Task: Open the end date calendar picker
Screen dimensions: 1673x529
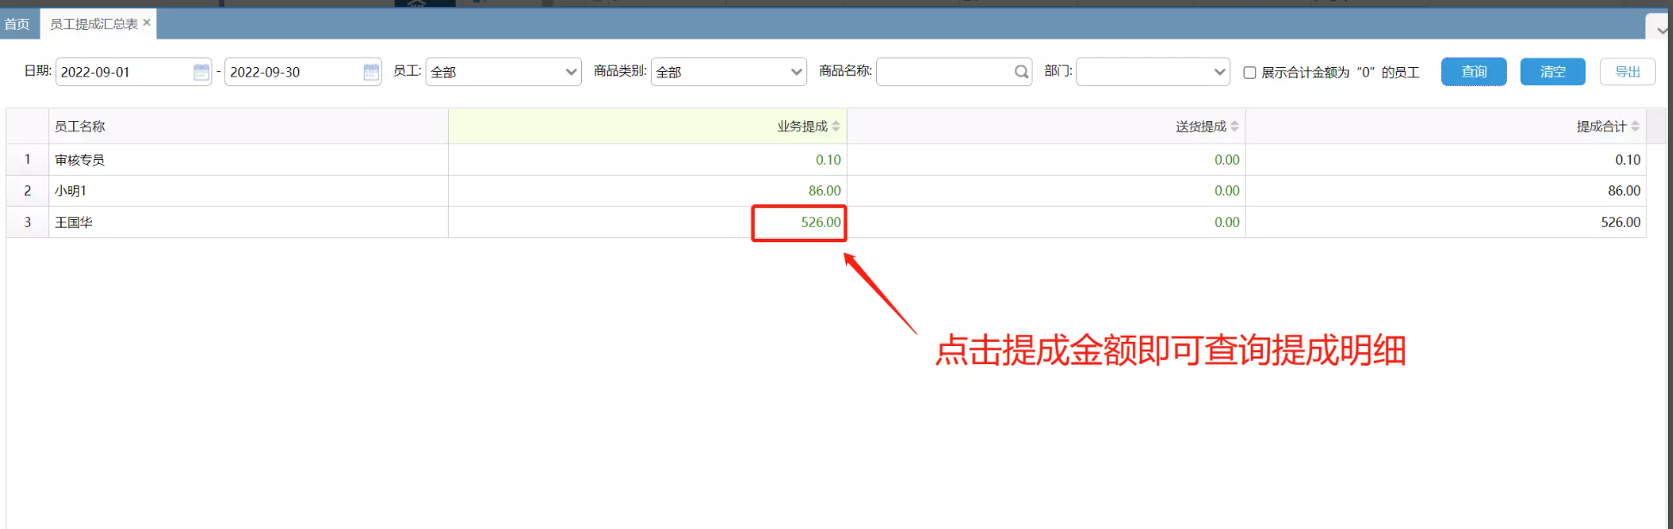Action: coord(371,72)
